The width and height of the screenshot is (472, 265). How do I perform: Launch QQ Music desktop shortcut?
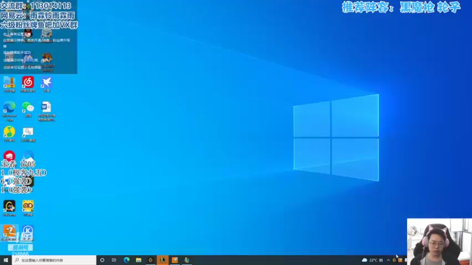click(x=9, y=132)
